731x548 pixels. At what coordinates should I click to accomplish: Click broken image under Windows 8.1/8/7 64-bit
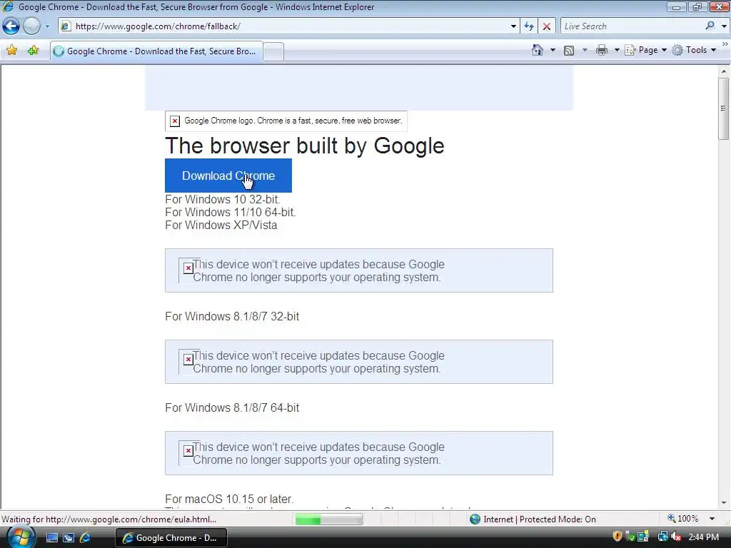(x=188, y=451)
